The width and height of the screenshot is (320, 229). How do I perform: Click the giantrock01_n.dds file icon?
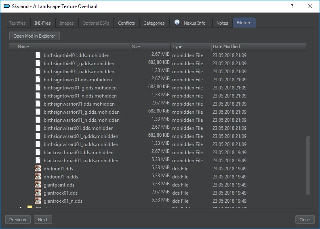click(38, 201)
